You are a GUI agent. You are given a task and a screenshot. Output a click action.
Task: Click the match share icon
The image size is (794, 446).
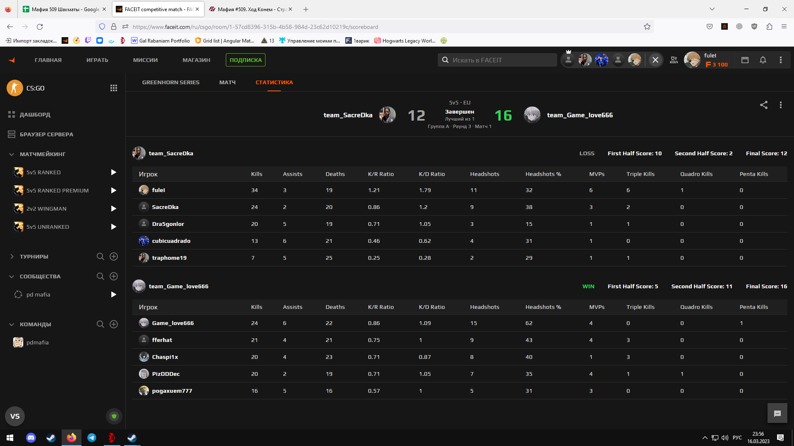point(763,105)
